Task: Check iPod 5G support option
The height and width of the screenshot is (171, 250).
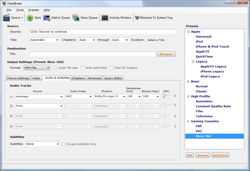Action: pos(112,68)
